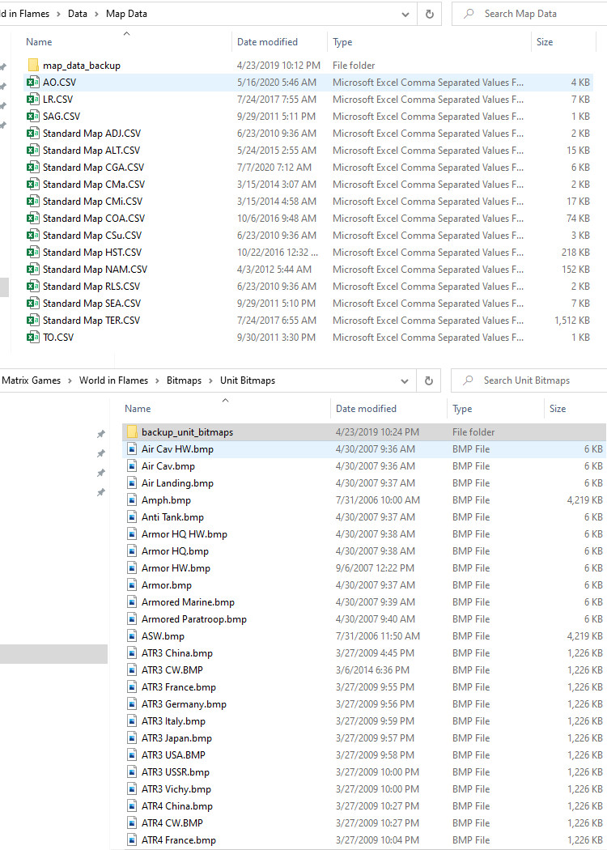Expand chevron between Data and Map Data
The width and height of the screenshot is (607, 850).
96,14
